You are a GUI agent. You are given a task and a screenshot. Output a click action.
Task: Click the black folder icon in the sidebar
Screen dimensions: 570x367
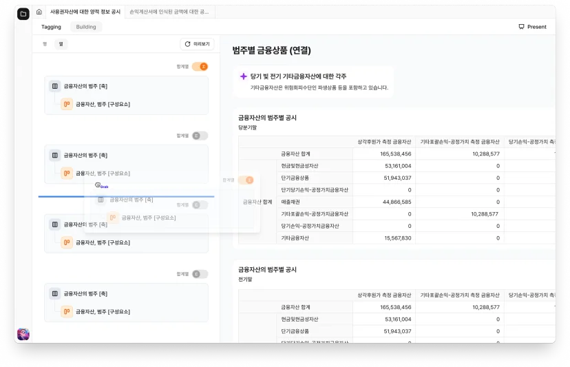click(23, 14)
